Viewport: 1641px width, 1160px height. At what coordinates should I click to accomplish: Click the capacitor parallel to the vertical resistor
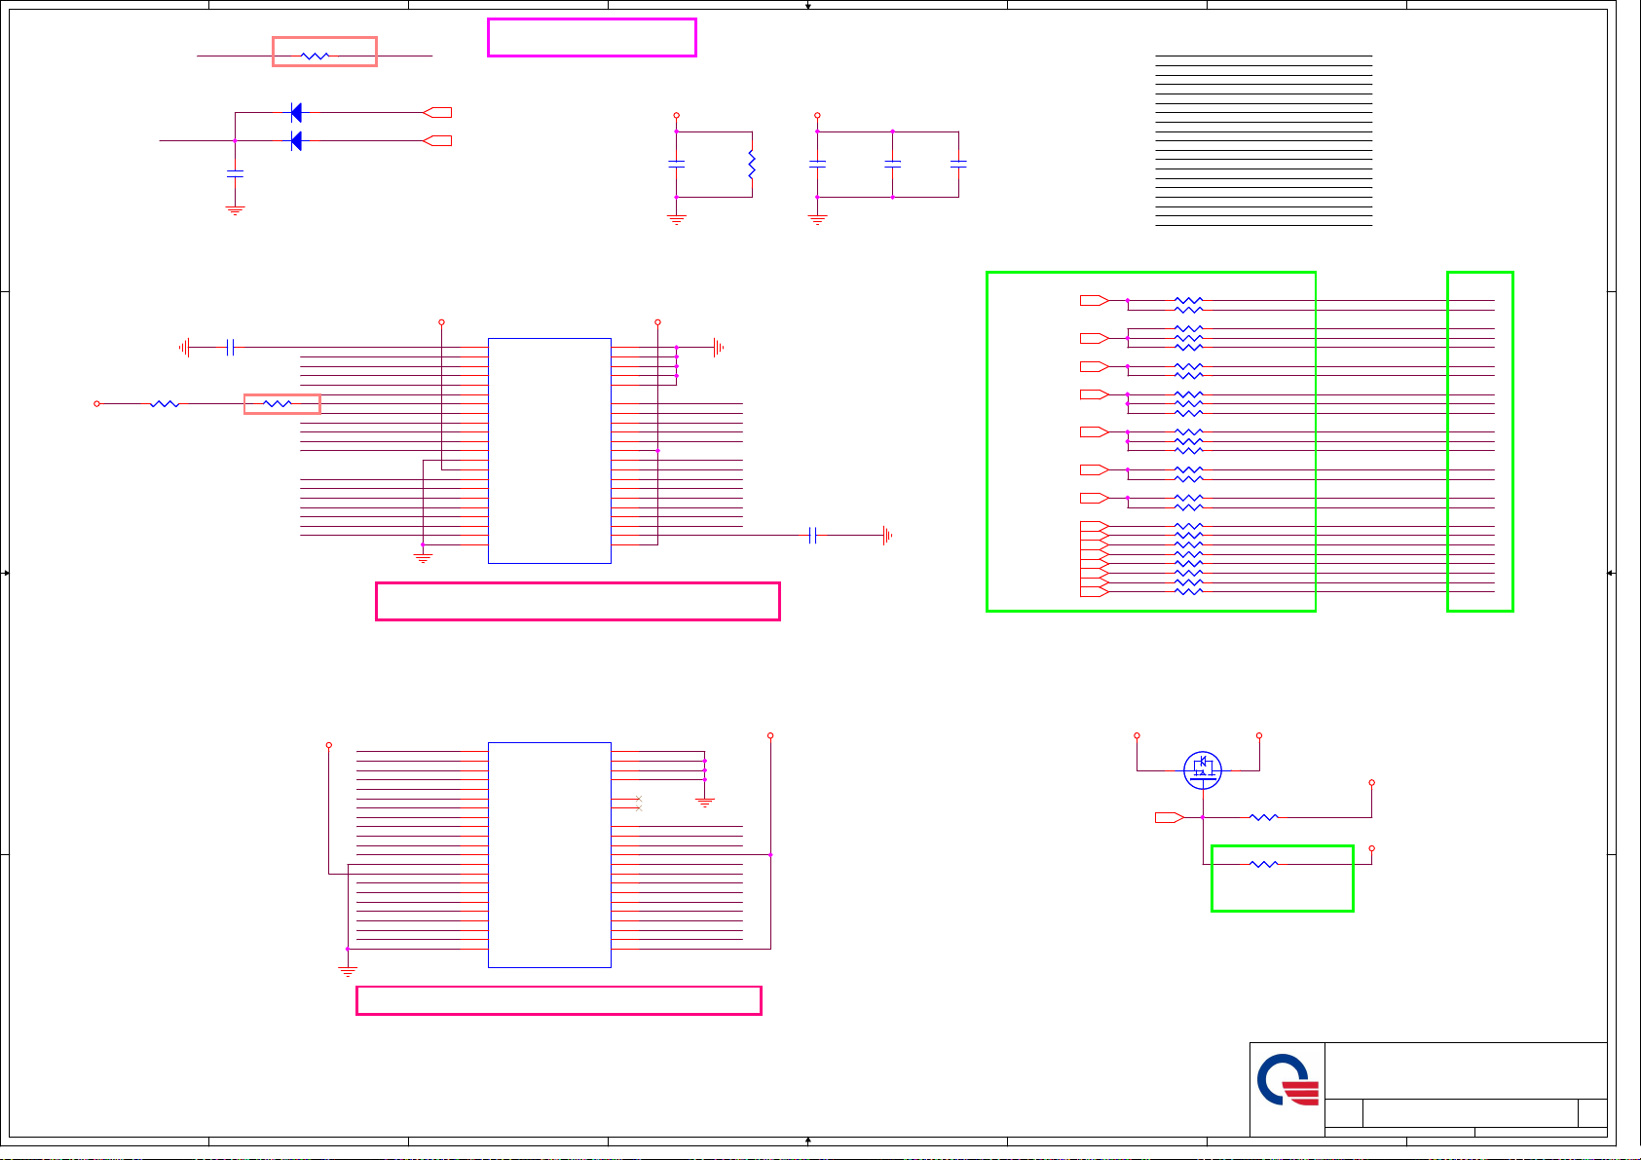[x=677, y=165]
